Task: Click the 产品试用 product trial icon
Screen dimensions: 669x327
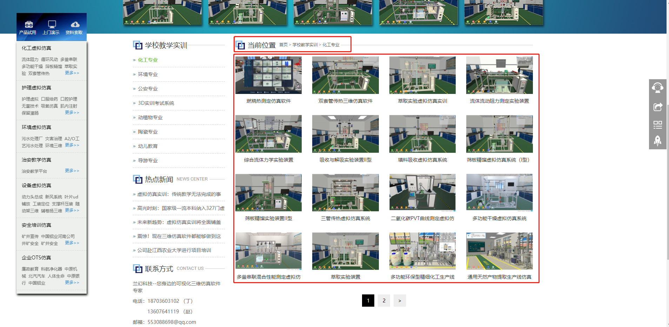Action: point(28,25)
